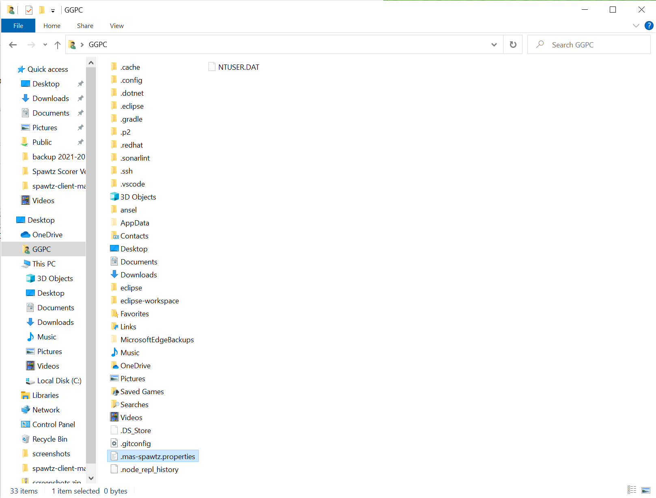
Task: Select Network in navigation pane
Action: [x=46, y=410]
